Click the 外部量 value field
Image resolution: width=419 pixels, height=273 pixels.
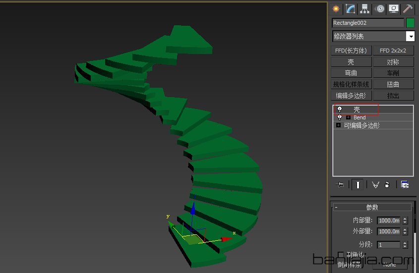389,231
